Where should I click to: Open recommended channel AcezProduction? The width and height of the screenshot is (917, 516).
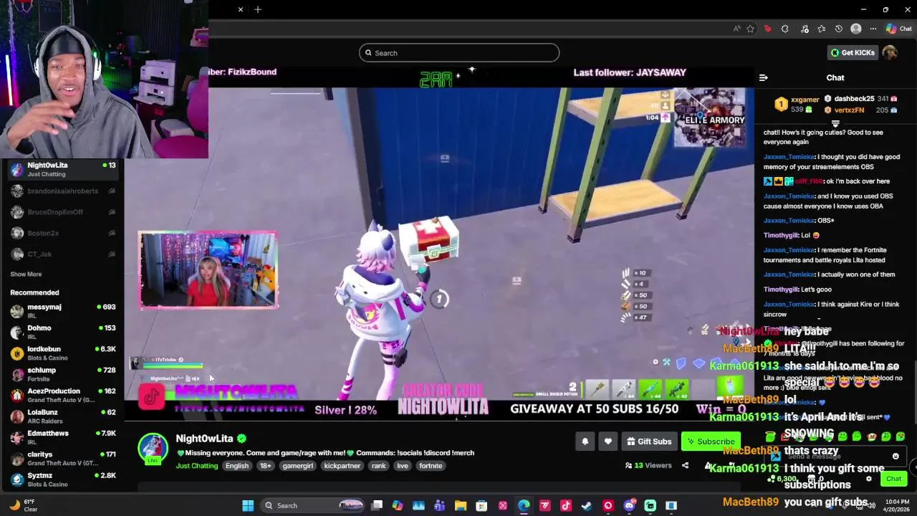coord(62,395)
